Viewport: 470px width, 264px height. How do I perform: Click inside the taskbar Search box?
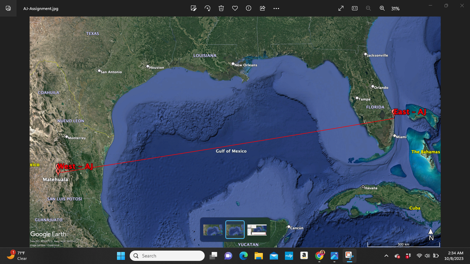tap(167, 256)
